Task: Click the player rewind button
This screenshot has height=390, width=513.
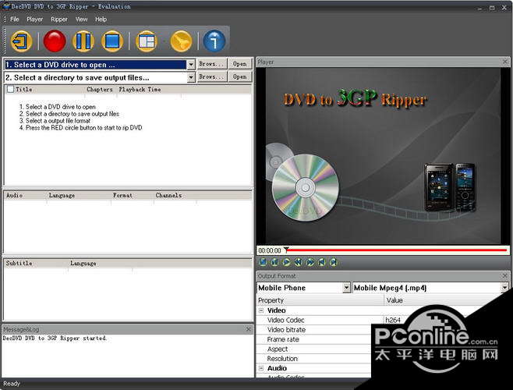Action: pos(298,262)
